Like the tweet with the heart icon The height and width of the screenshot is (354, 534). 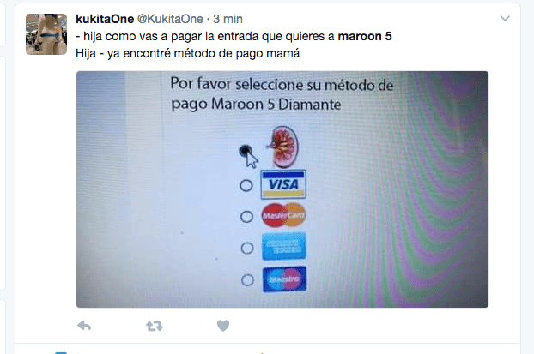click(x=223, y=326)
